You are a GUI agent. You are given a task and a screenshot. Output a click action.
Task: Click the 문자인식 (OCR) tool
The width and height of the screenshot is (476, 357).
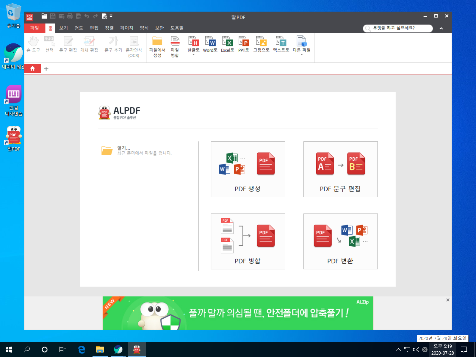pos(134,47)
